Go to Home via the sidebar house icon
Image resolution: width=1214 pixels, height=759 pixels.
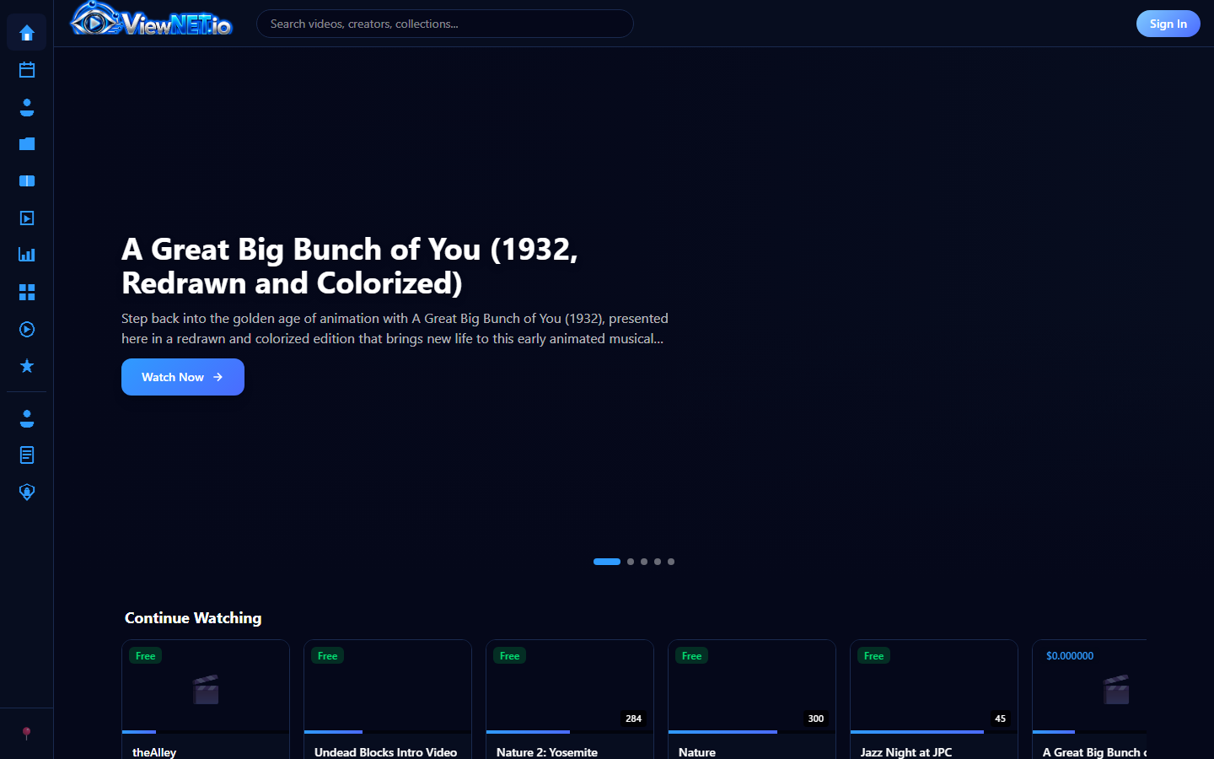pyautogui.click(x=27, y=33)
